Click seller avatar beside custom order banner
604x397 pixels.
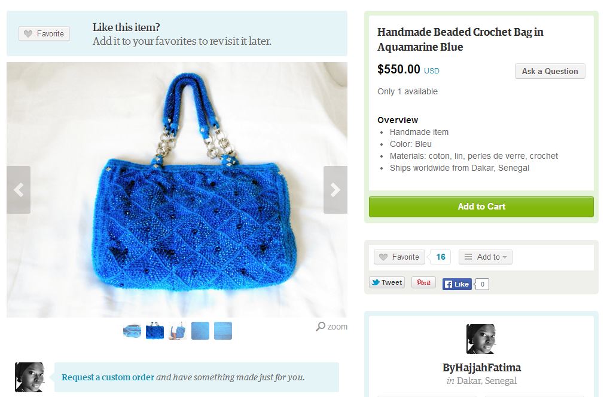click(29, 377)
